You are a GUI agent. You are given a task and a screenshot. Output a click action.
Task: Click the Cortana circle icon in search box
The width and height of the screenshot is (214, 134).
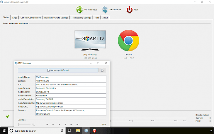click(11, 131)
